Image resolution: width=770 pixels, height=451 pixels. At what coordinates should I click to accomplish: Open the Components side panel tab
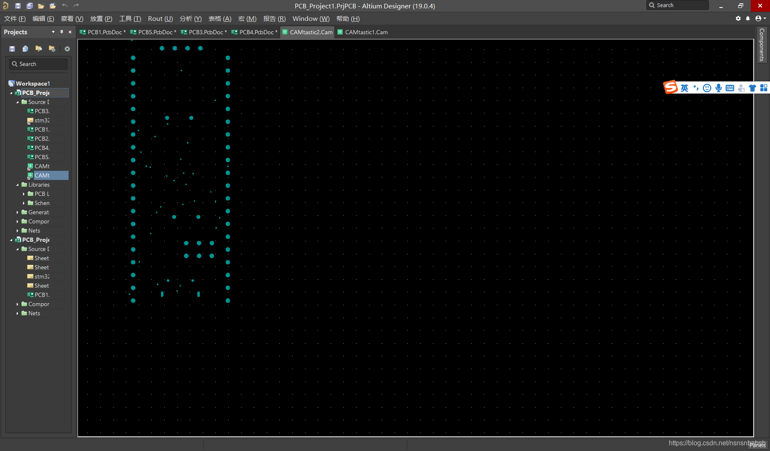(x=762, y=45)
